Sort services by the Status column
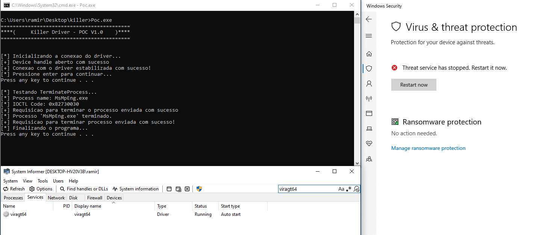Viewport: 545px width, 235px height. pyautogui.click(x=201, y=206)
